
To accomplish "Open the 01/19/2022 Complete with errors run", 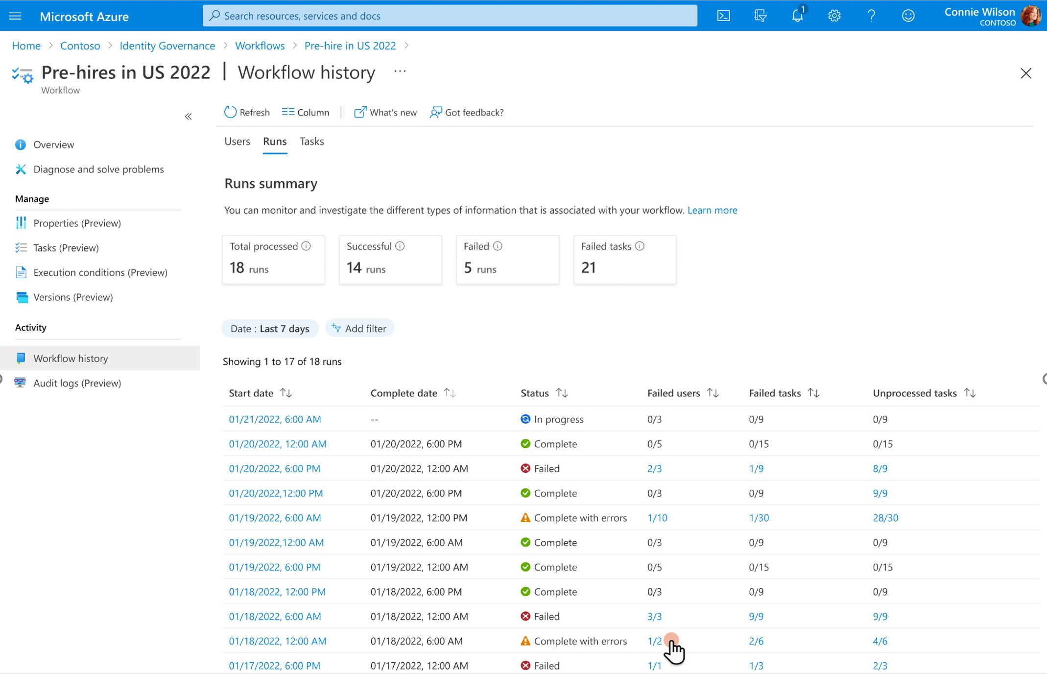I will point(275,518).
